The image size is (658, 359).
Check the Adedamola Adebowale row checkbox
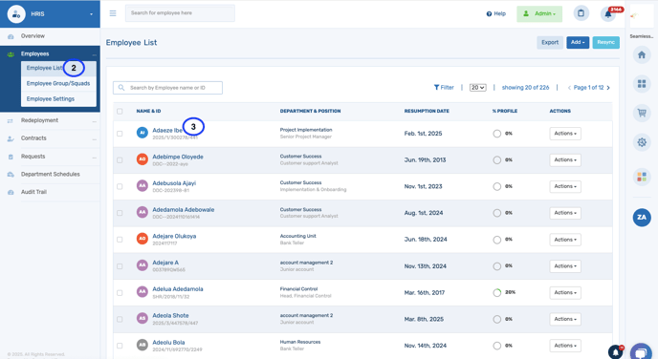click(x=120, y=213)
